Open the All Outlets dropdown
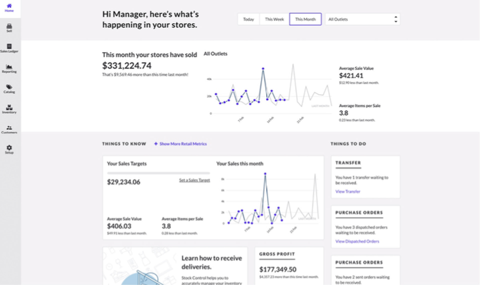The height and width of the screenshot is (285, 480). coord(362,19)
